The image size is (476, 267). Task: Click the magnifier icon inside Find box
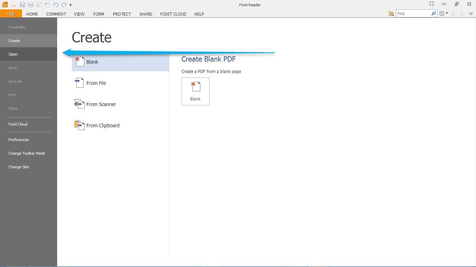tap(433, 14)
